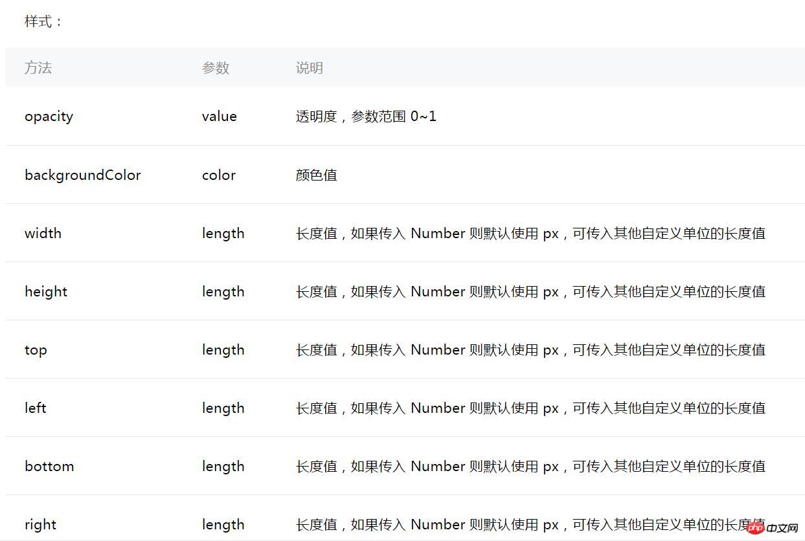Click the length description for the height row
Image resolution: width=805 pixels, height=541 pixels.
point(530,291)
